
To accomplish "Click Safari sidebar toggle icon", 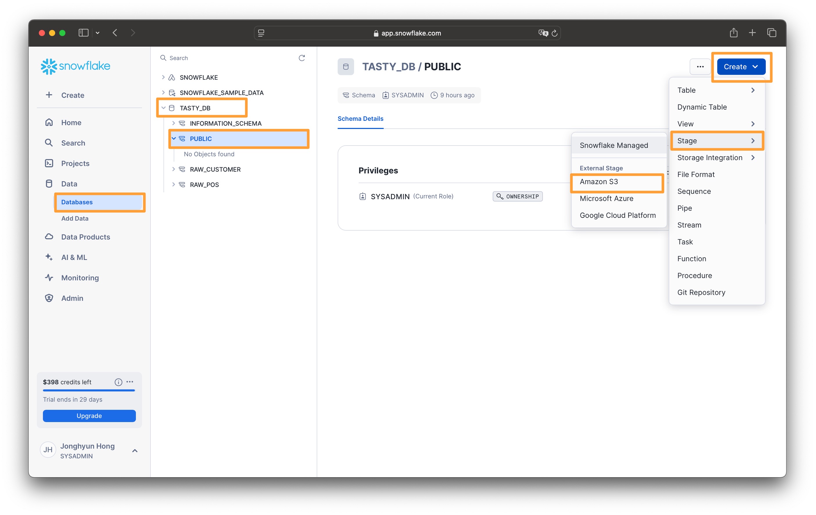I will [83, 33].
